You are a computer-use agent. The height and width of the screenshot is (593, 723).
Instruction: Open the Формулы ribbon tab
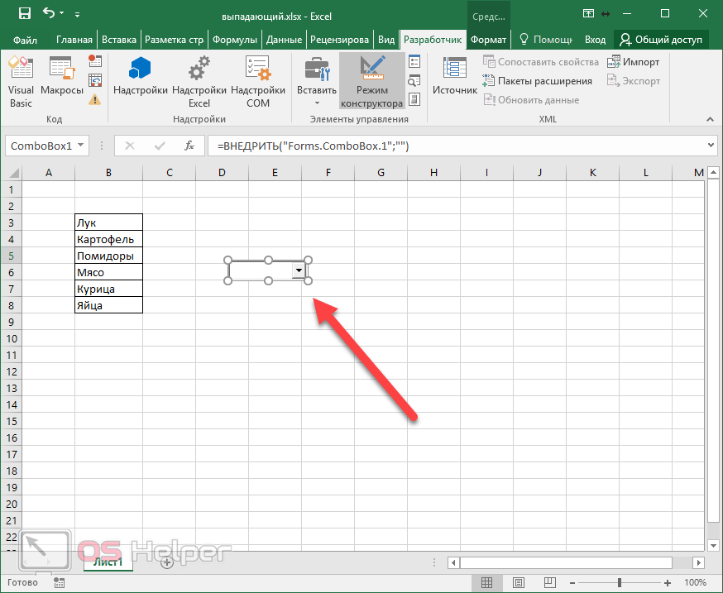tap(236, 40)
